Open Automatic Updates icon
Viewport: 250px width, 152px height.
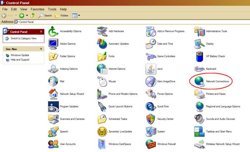102,44
